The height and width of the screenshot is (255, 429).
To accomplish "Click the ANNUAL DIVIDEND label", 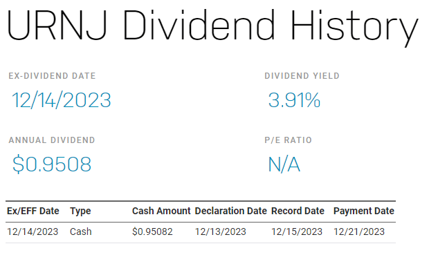I will tap(52, 140).
